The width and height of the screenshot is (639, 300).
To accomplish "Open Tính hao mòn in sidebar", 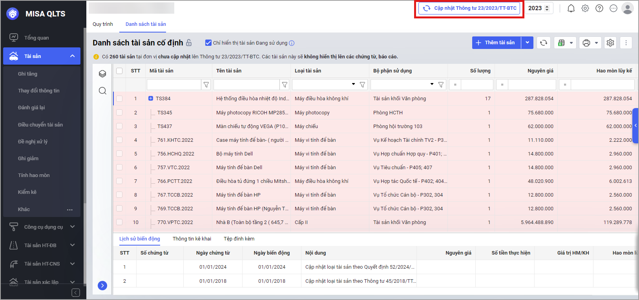I will pyautogui.click(x=34, y=175).
